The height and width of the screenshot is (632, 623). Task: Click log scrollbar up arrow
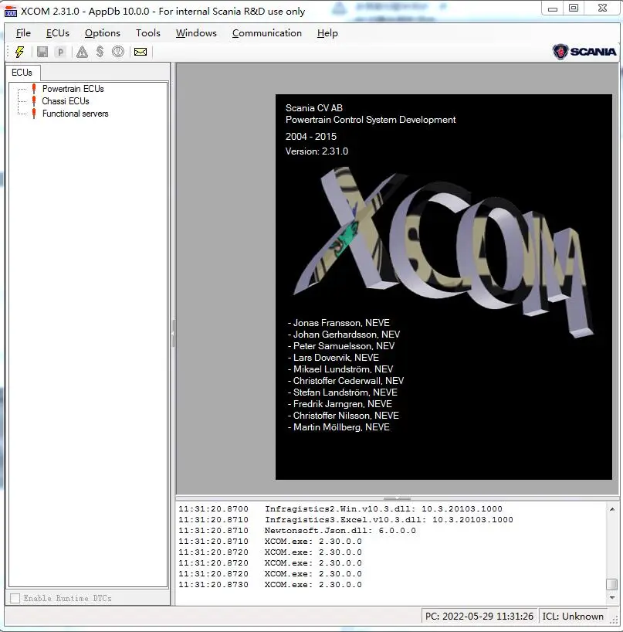pos(612,509)
